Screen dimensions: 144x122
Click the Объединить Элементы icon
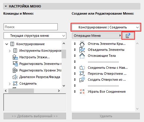click(x=82, y=50)
